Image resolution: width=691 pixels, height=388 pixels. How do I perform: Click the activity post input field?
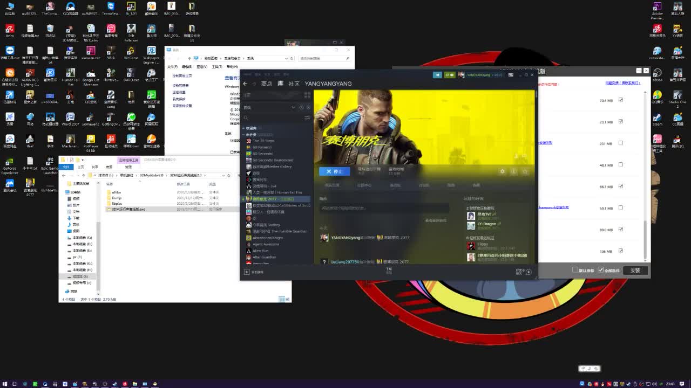tap(384, 208)
